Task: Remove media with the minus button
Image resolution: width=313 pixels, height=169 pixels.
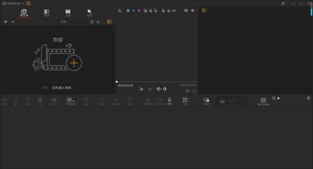Action: 13,22
